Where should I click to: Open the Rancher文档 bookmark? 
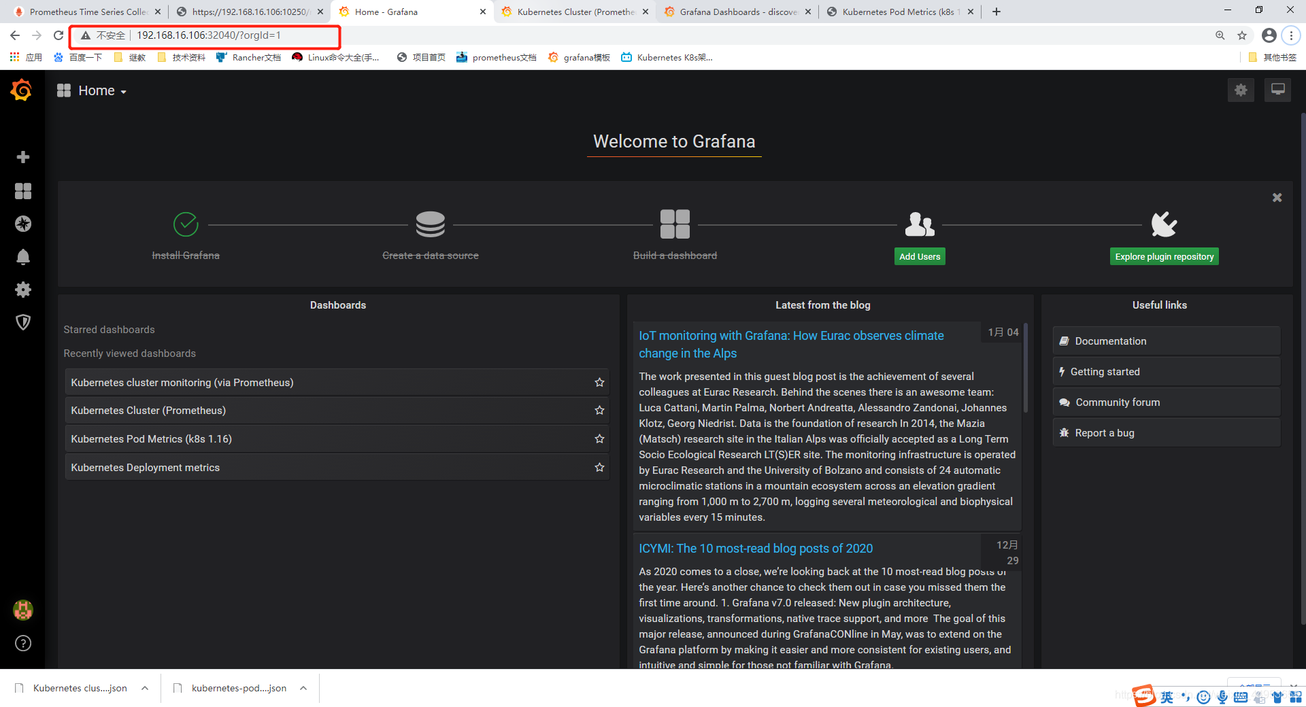pos(248,57)
